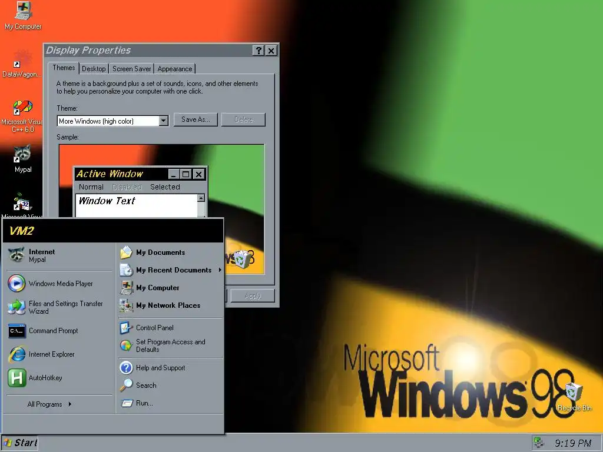Click the 9:19 PM taskbar clock

click(x=573, y=443)
